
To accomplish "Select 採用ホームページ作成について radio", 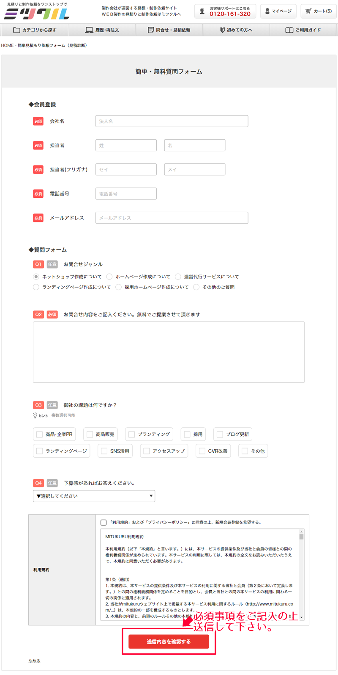I will point(119,287).
